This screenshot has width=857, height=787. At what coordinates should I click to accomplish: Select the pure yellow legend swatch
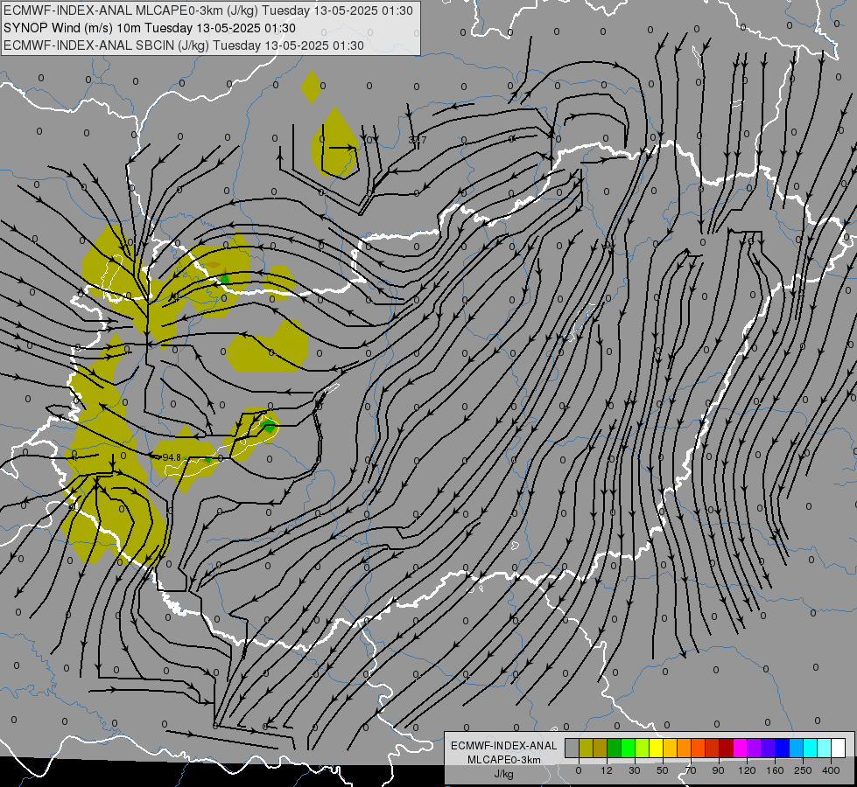(x=656, y=748)
